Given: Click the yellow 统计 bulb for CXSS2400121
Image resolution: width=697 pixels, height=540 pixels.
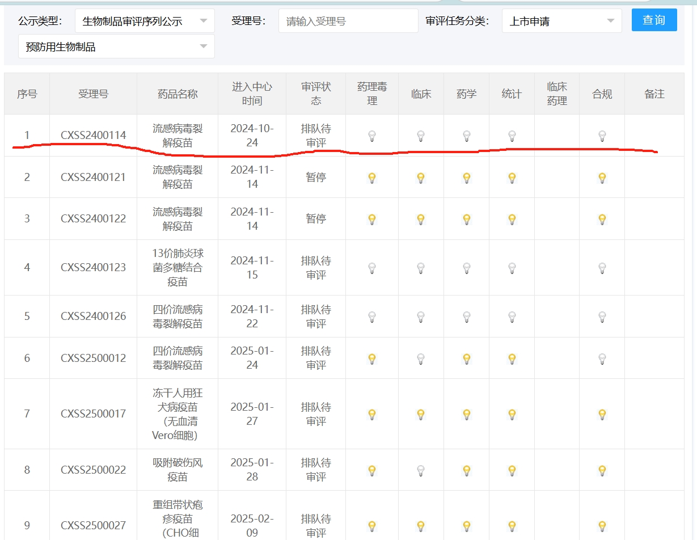Looking at the screenshot, I should pos(512,178).
